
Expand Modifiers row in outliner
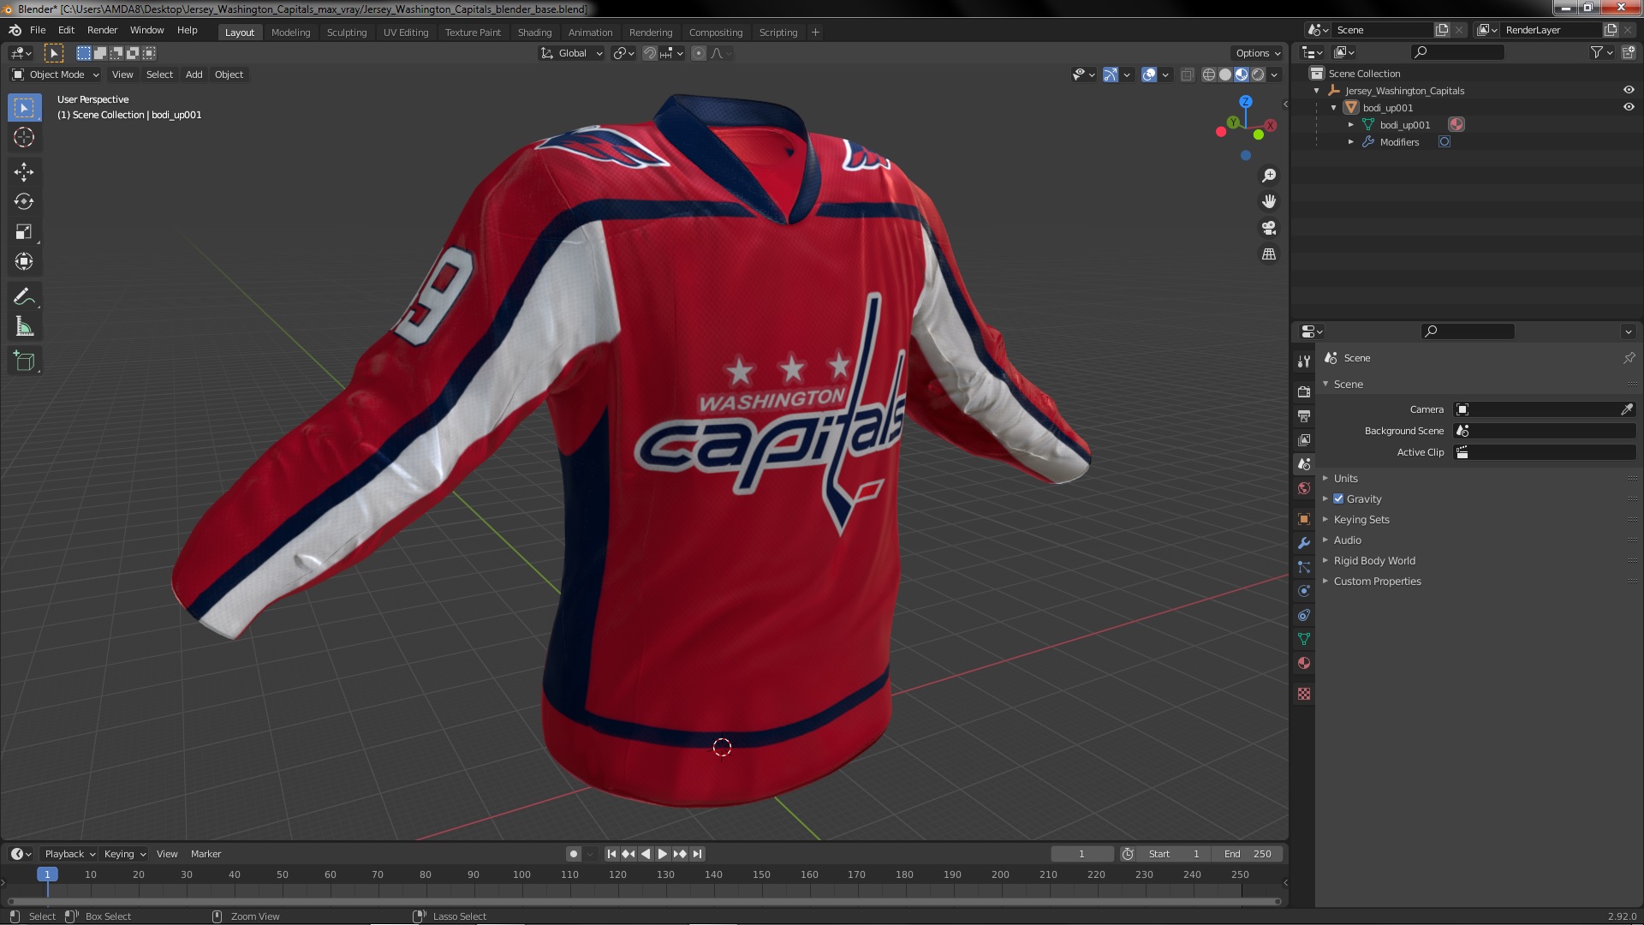tap(1351, 142)
